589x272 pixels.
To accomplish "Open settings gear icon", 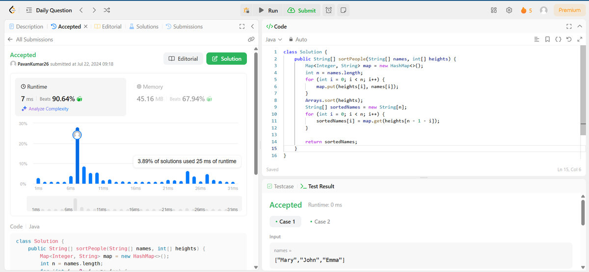I will [509, 10].
